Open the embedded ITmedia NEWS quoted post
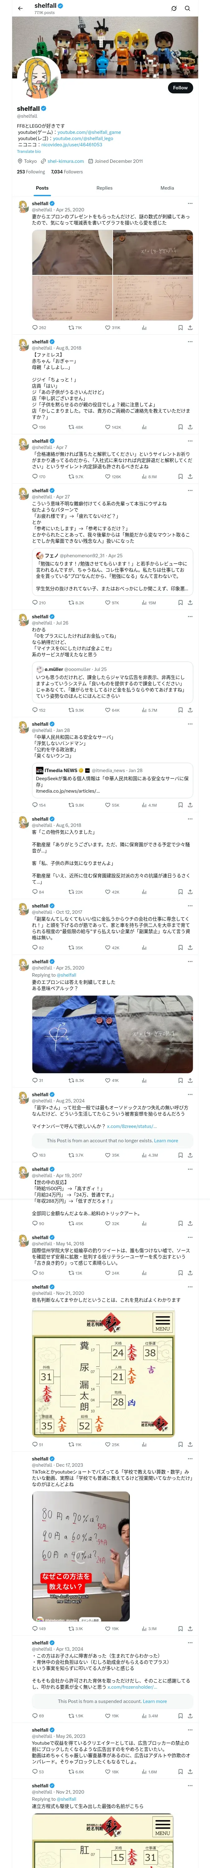 pyautogui.click(x=112, y=781)
